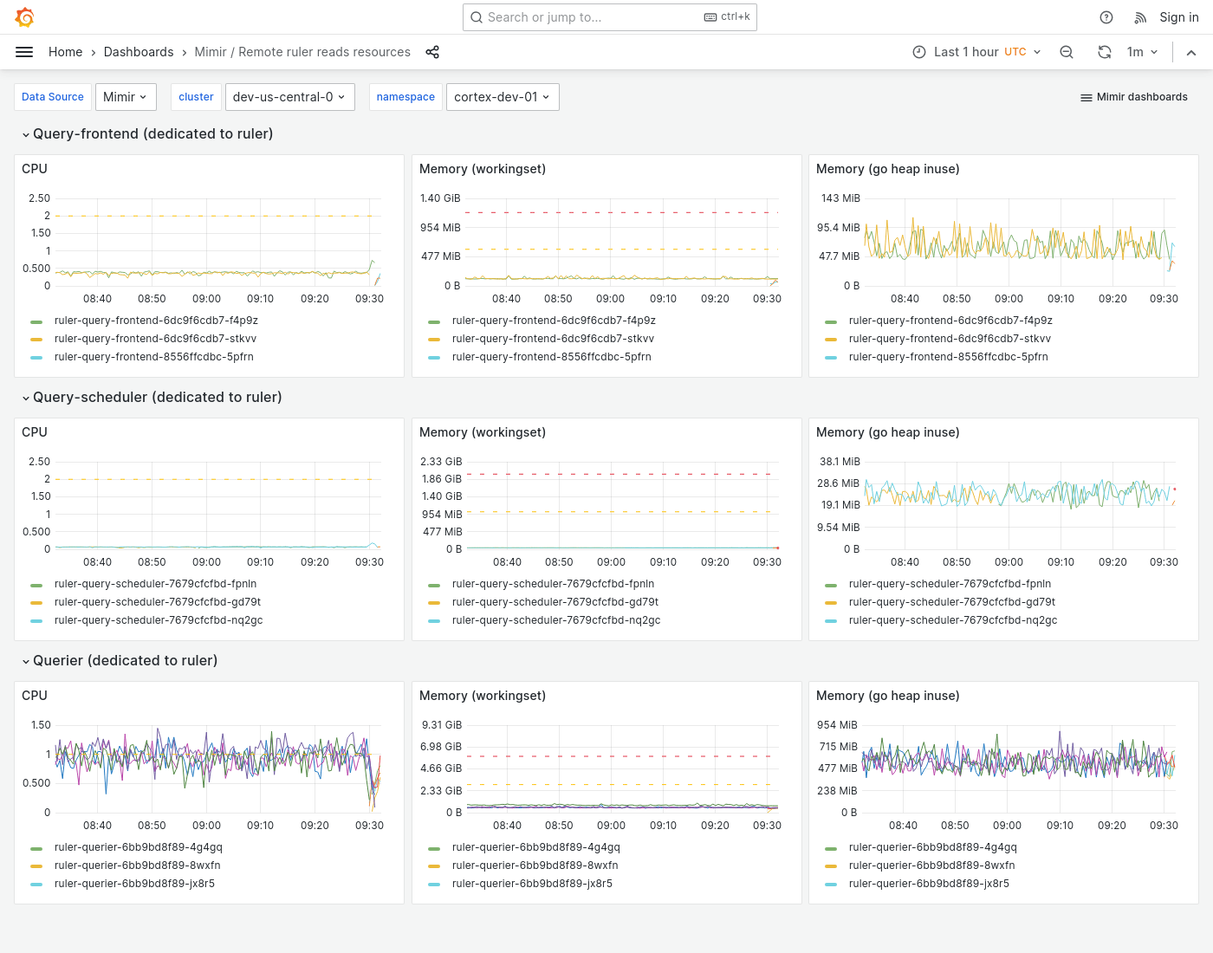Open the navigation hamburger menu

click(x=24, y=52)
